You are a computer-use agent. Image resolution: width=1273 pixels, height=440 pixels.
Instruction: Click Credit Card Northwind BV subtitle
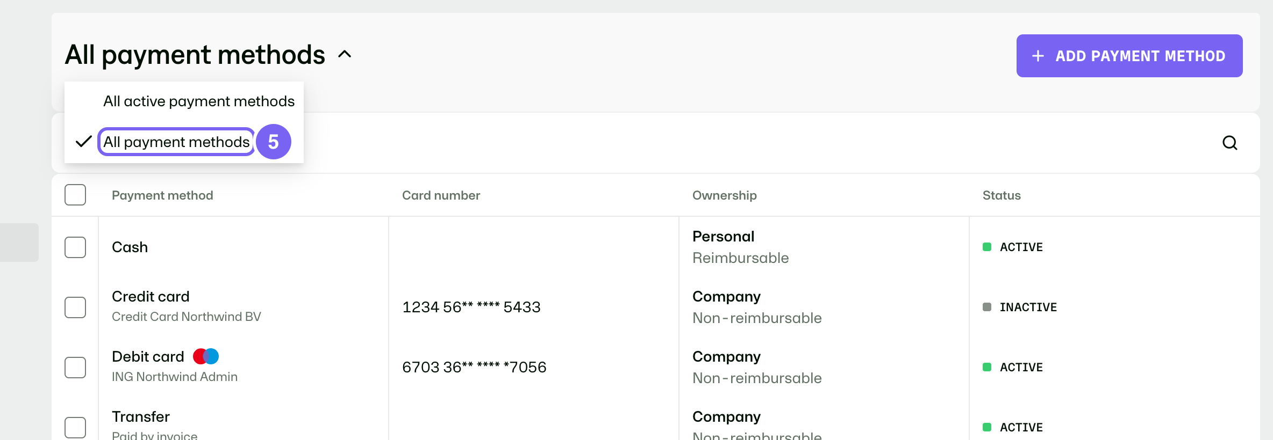pyautogui.click(x=187, y=317)
